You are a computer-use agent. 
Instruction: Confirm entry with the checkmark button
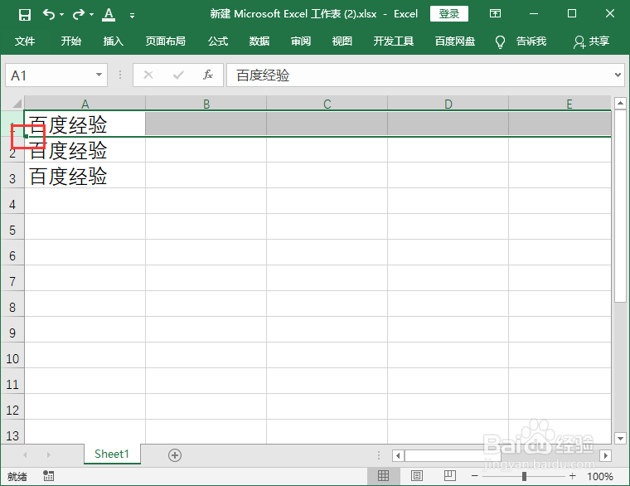click(178, 75)
